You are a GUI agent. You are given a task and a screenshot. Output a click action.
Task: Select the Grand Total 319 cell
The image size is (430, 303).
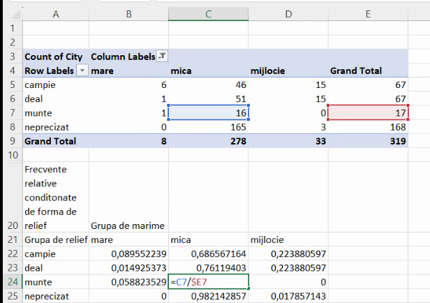368,140
